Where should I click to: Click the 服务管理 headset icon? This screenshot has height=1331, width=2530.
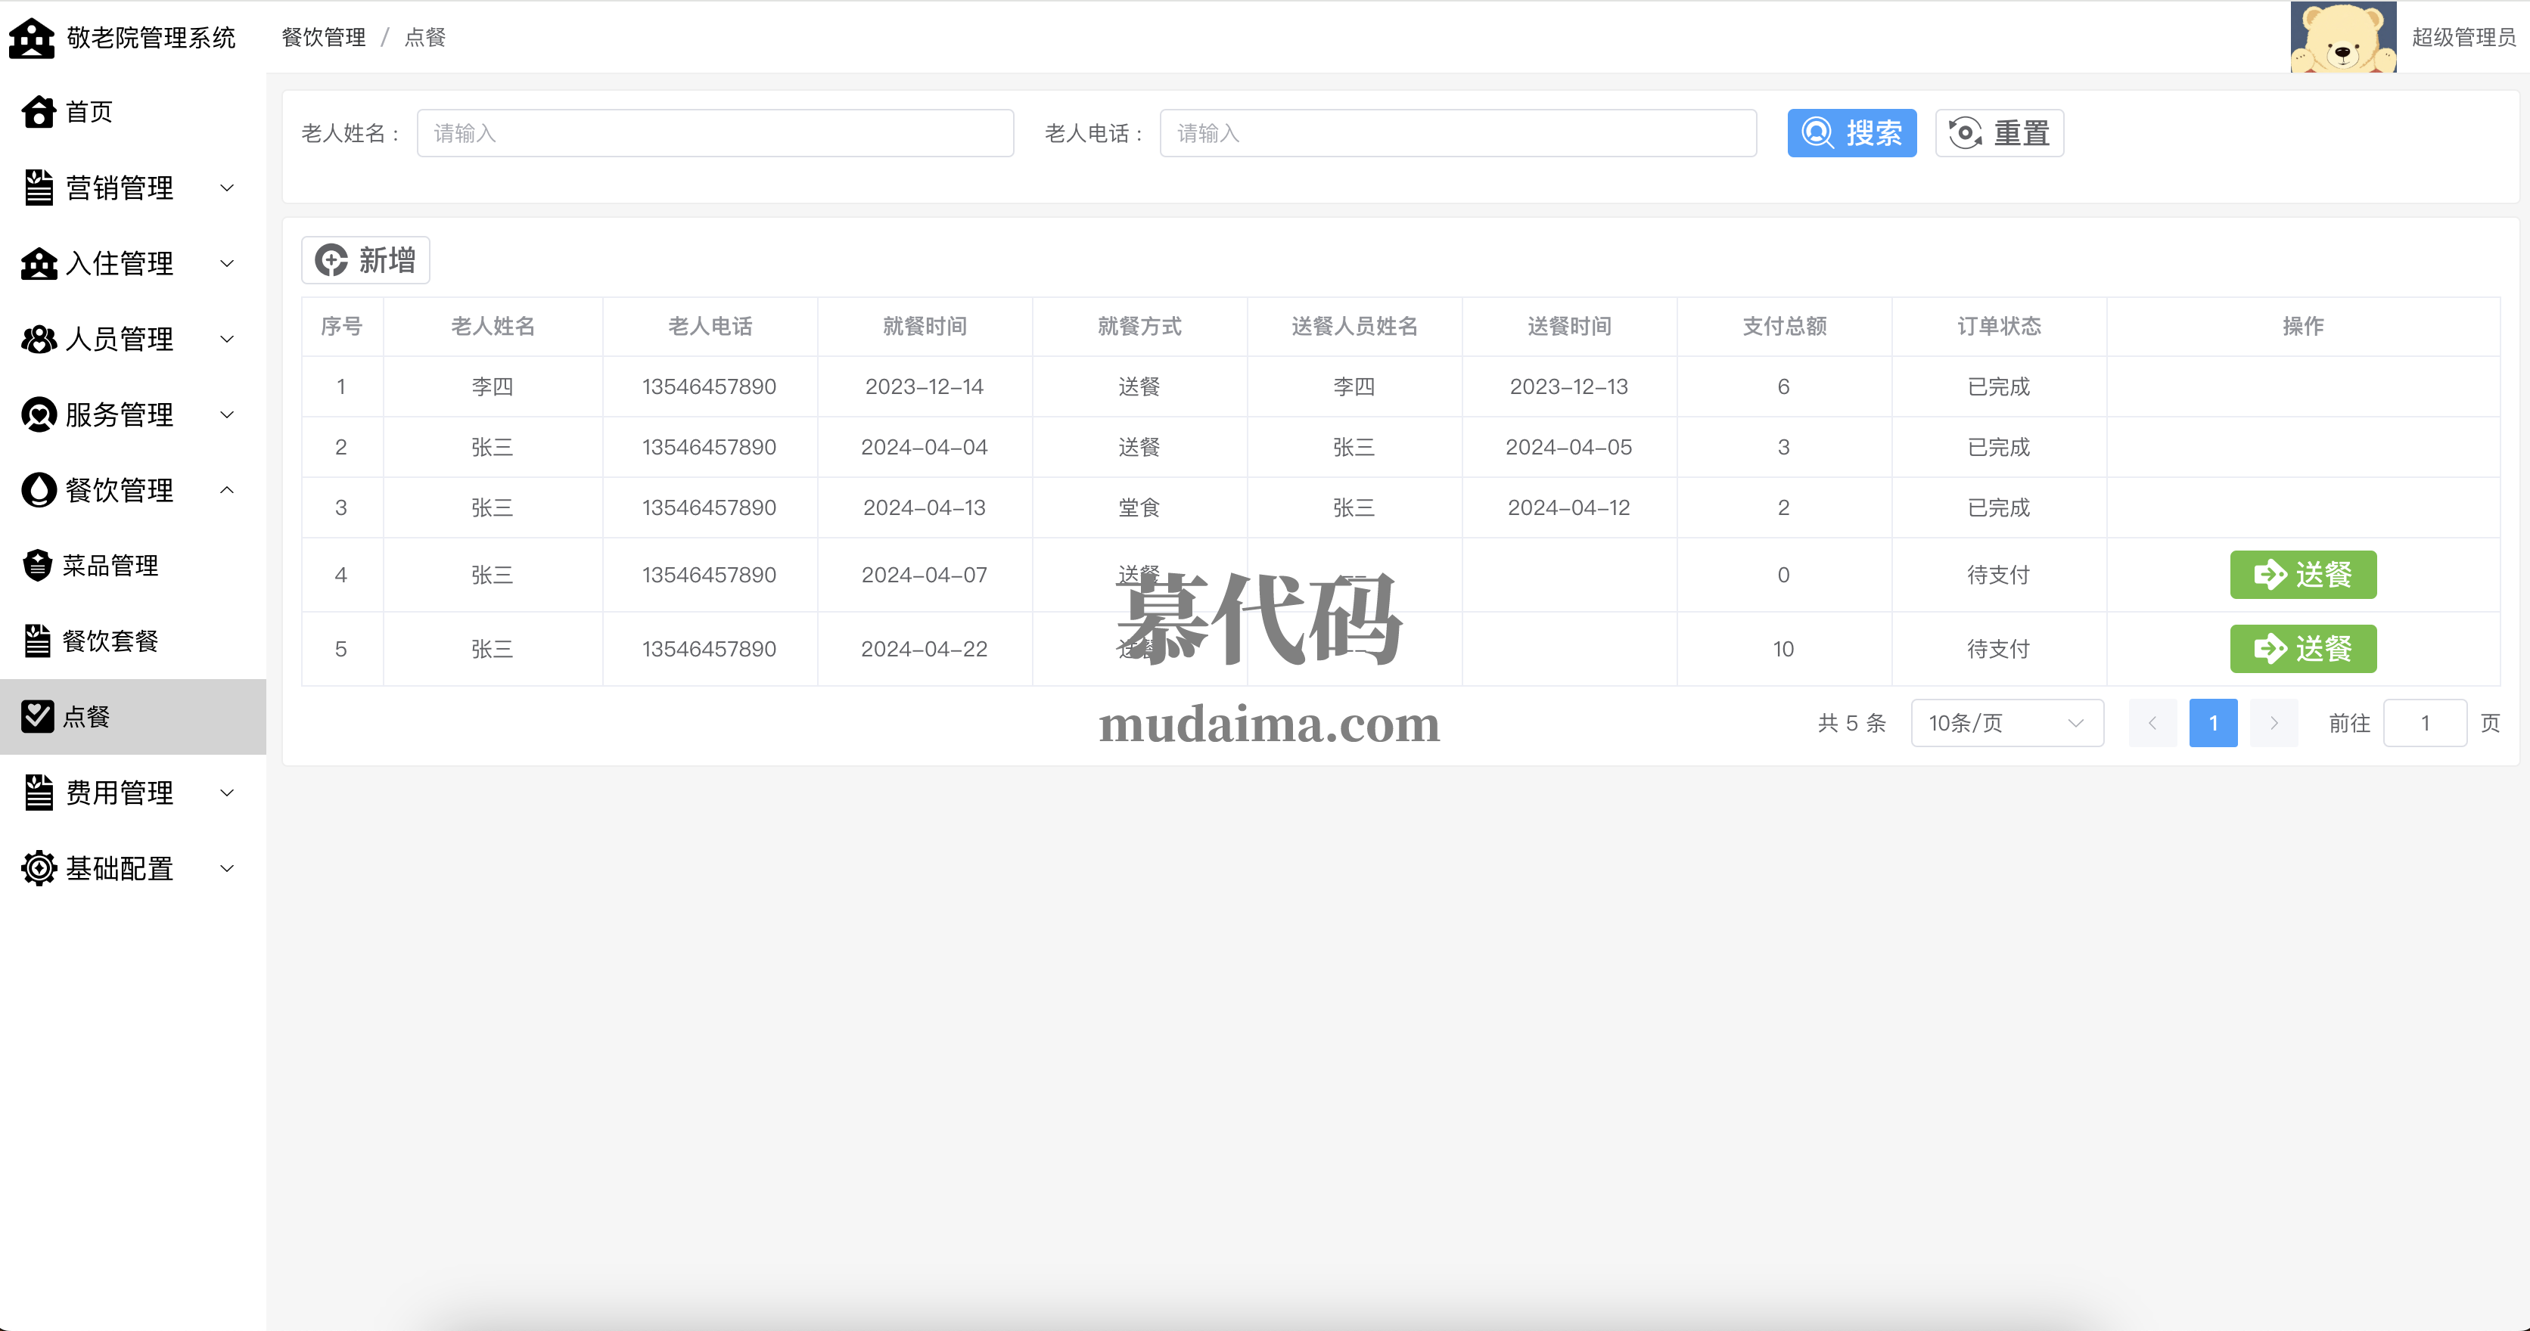[x=39, y=414]
